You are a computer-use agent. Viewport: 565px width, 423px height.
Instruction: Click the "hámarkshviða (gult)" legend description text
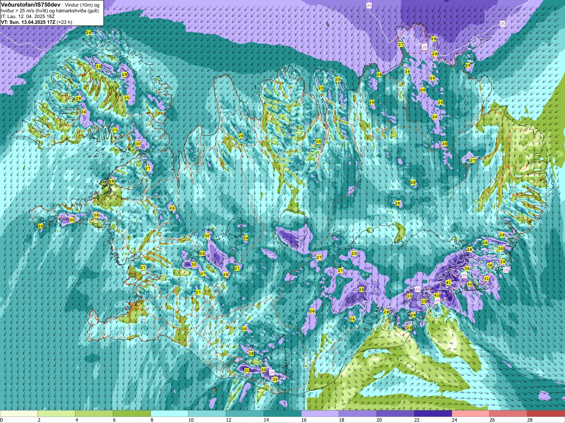click(x=76, y=11)
